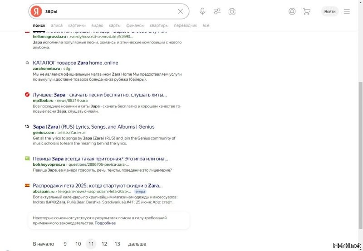Click zarahometo.ru site link
This screenshot has height=251, width=363.
(x=46, y=68)
